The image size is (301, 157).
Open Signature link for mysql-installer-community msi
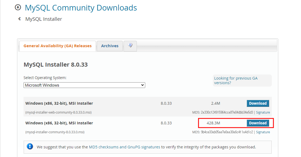263,132
